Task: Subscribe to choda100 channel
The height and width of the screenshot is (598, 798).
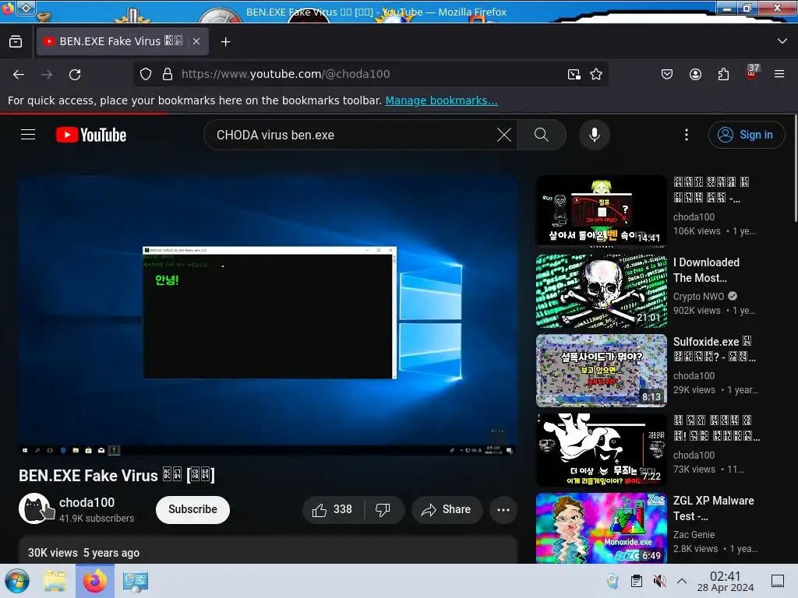Action: 193,509
